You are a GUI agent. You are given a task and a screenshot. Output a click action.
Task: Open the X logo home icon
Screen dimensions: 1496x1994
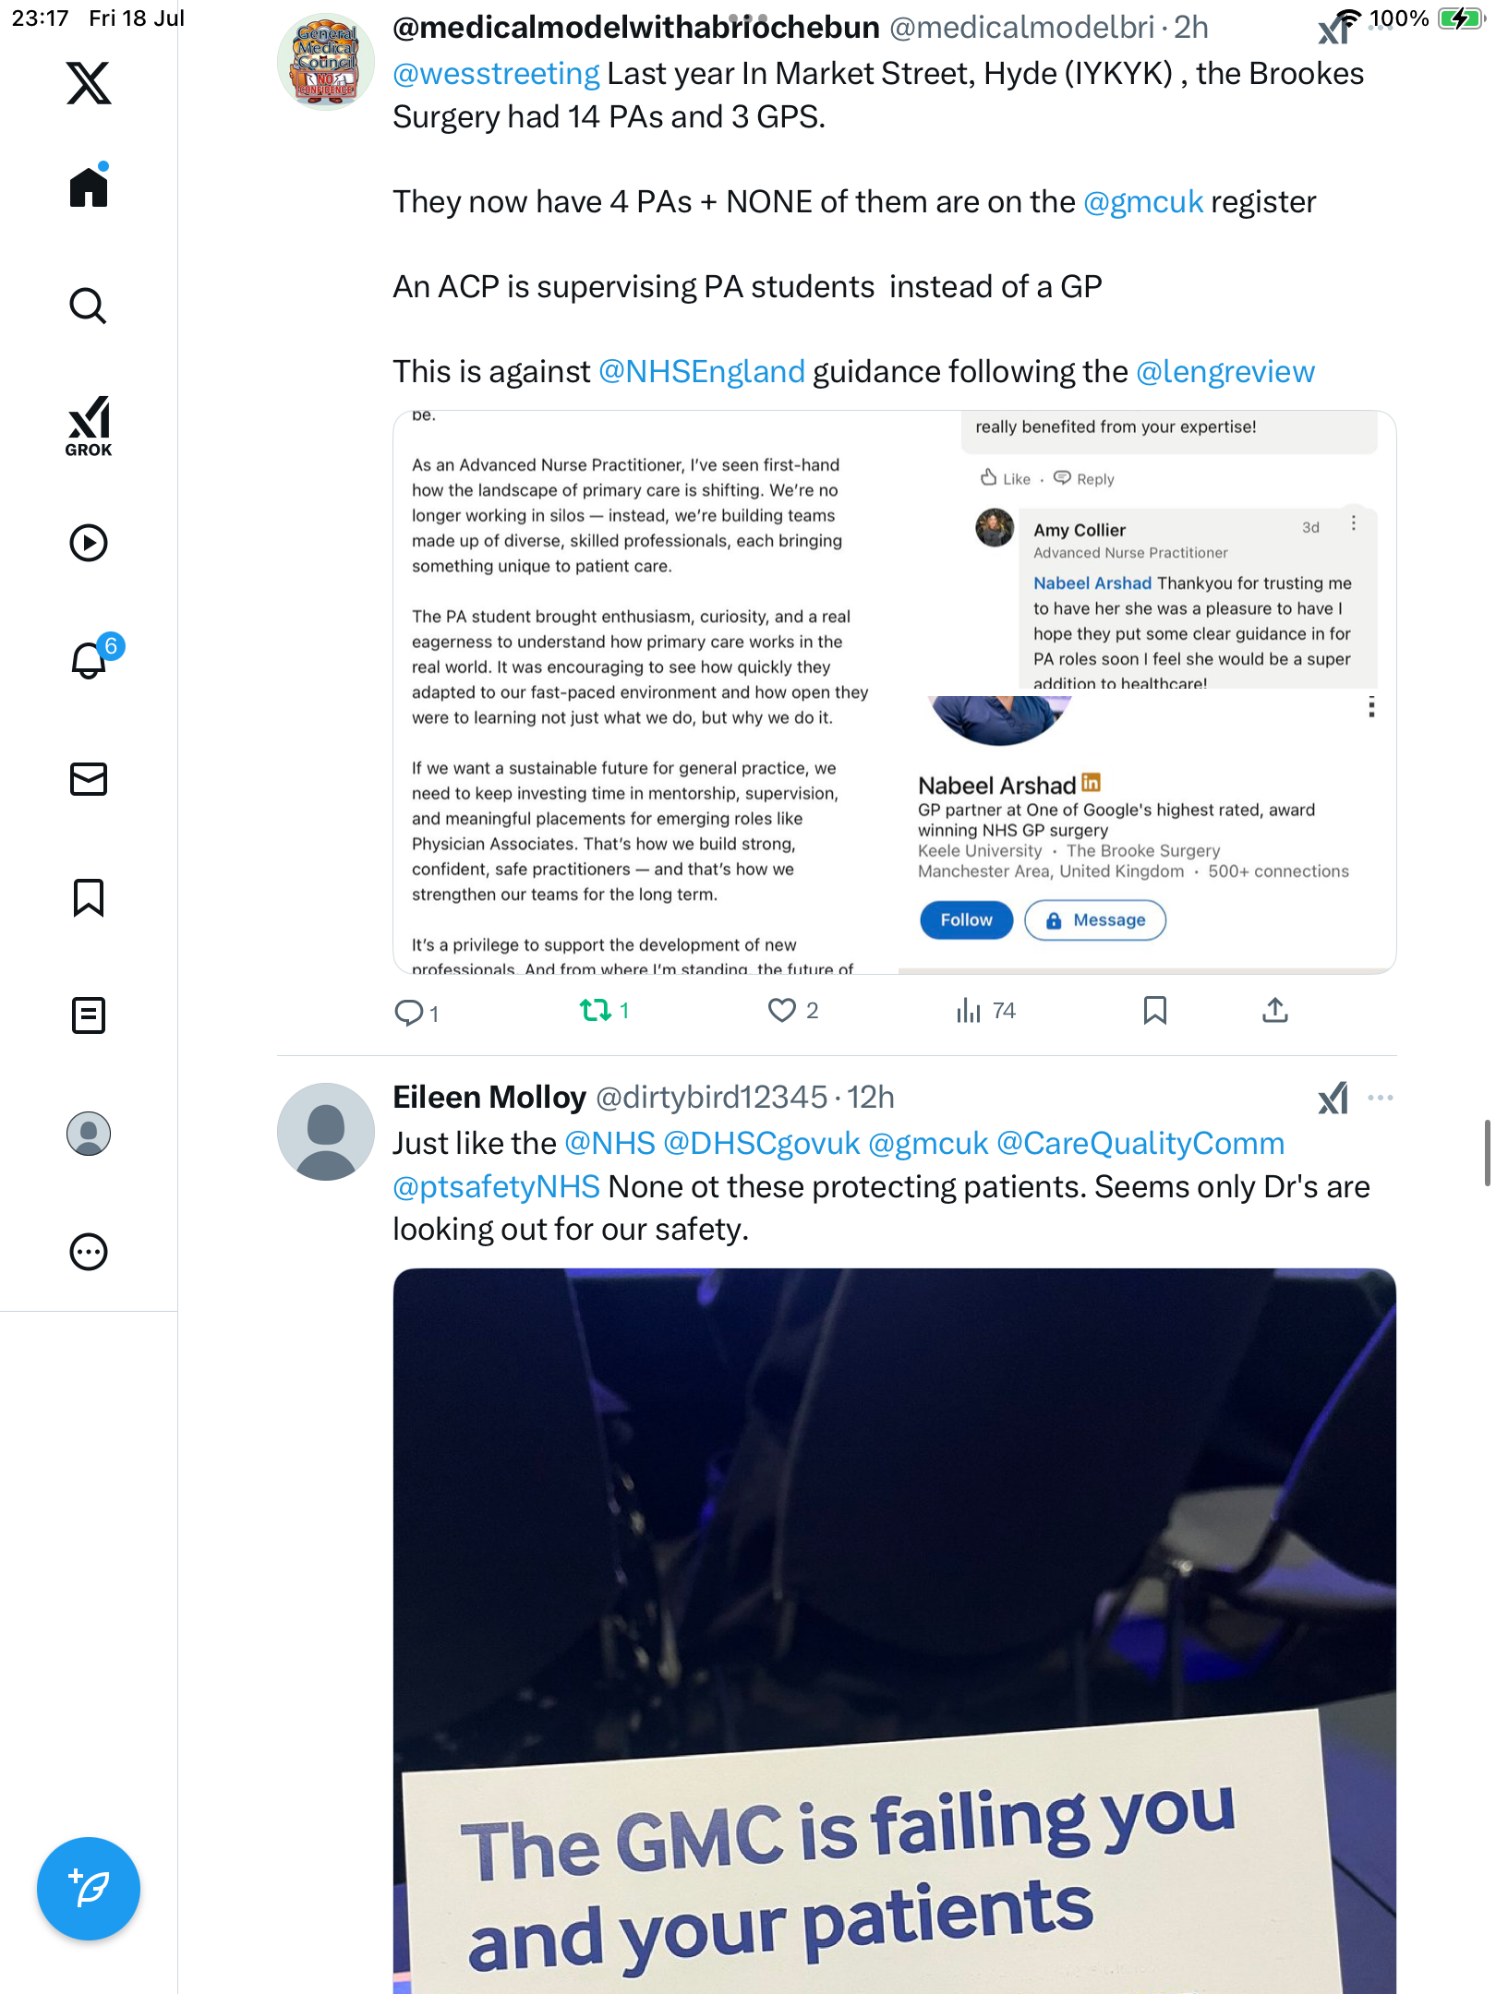coord(89,83)
